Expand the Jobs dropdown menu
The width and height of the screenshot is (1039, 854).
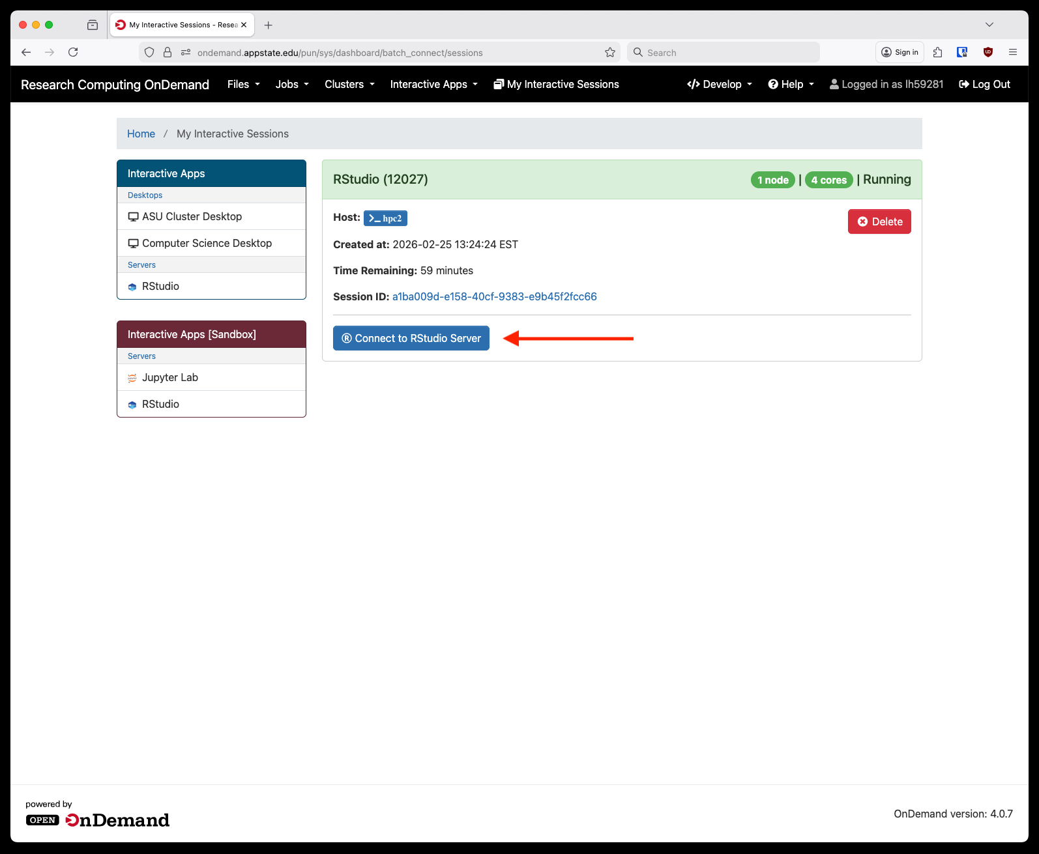pos(291,84)
